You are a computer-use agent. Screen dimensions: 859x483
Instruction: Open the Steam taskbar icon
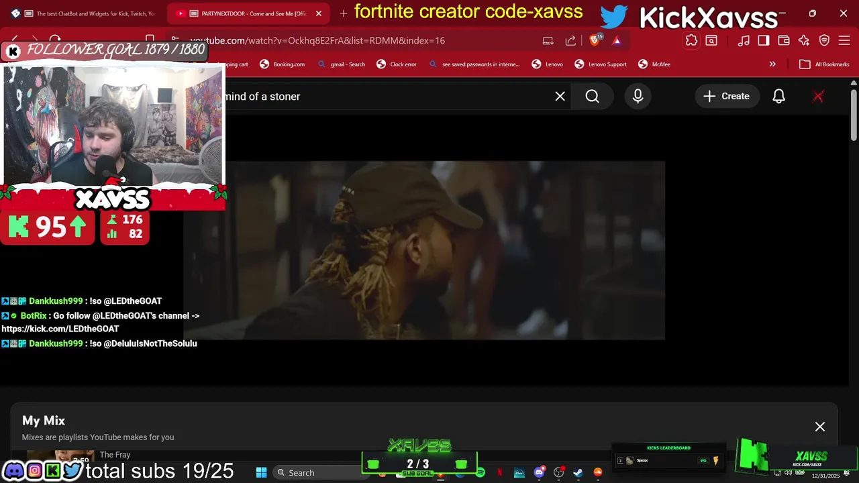coord(578,472)
